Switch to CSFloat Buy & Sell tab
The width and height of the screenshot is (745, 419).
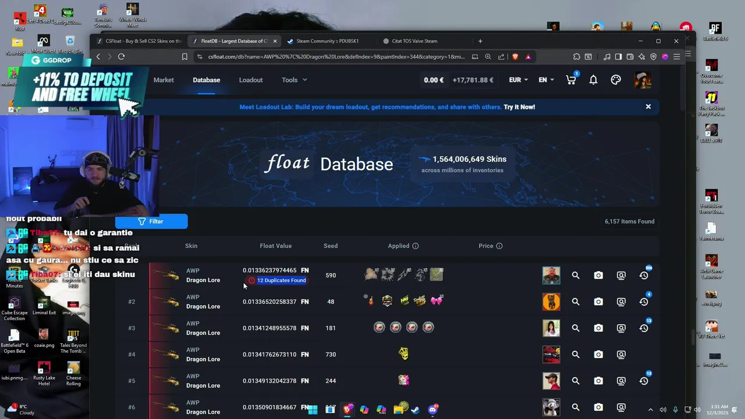[x=139, y=41]
